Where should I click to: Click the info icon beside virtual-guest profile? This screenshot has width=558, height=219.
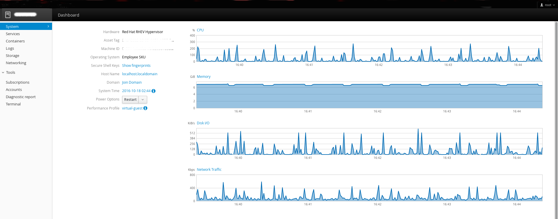pyautogui.click(x=145, y=108)
